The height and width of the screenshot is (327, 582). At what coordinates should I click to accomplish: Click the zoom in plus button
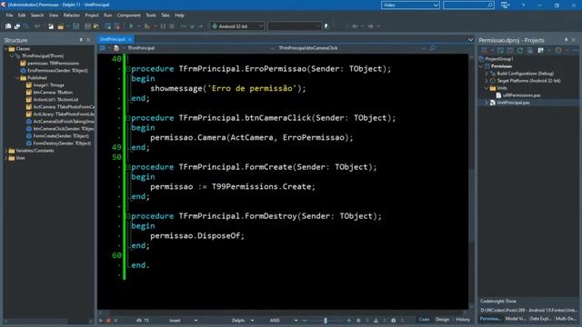coord(348,321)
